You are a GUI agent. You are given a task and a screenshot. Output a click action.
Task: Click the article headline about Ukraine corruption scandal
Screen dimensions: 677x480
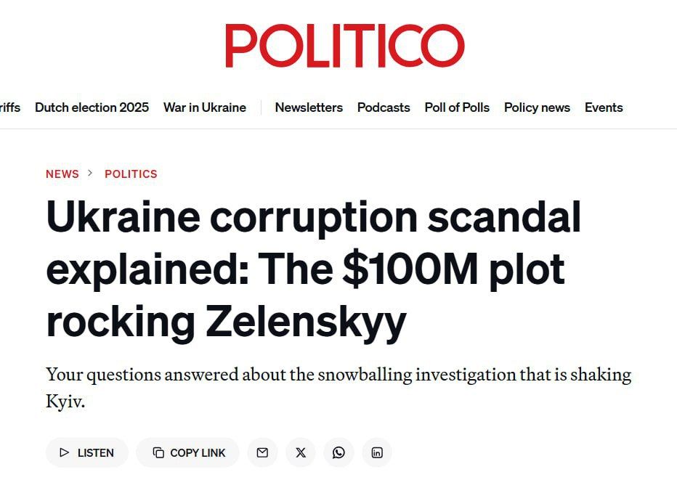point(314,267)
